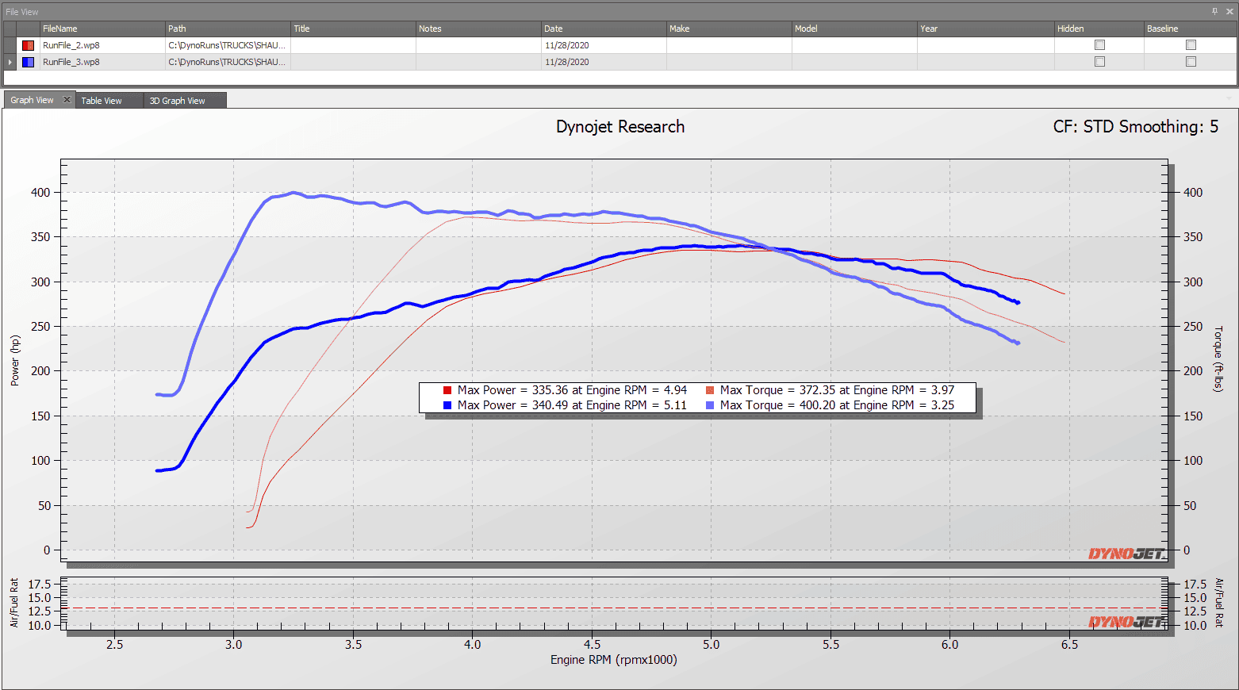The image size is (1239, 690).
Task: Click the Dynojet logo on main graph
Action: click(x=1126, y=554)
